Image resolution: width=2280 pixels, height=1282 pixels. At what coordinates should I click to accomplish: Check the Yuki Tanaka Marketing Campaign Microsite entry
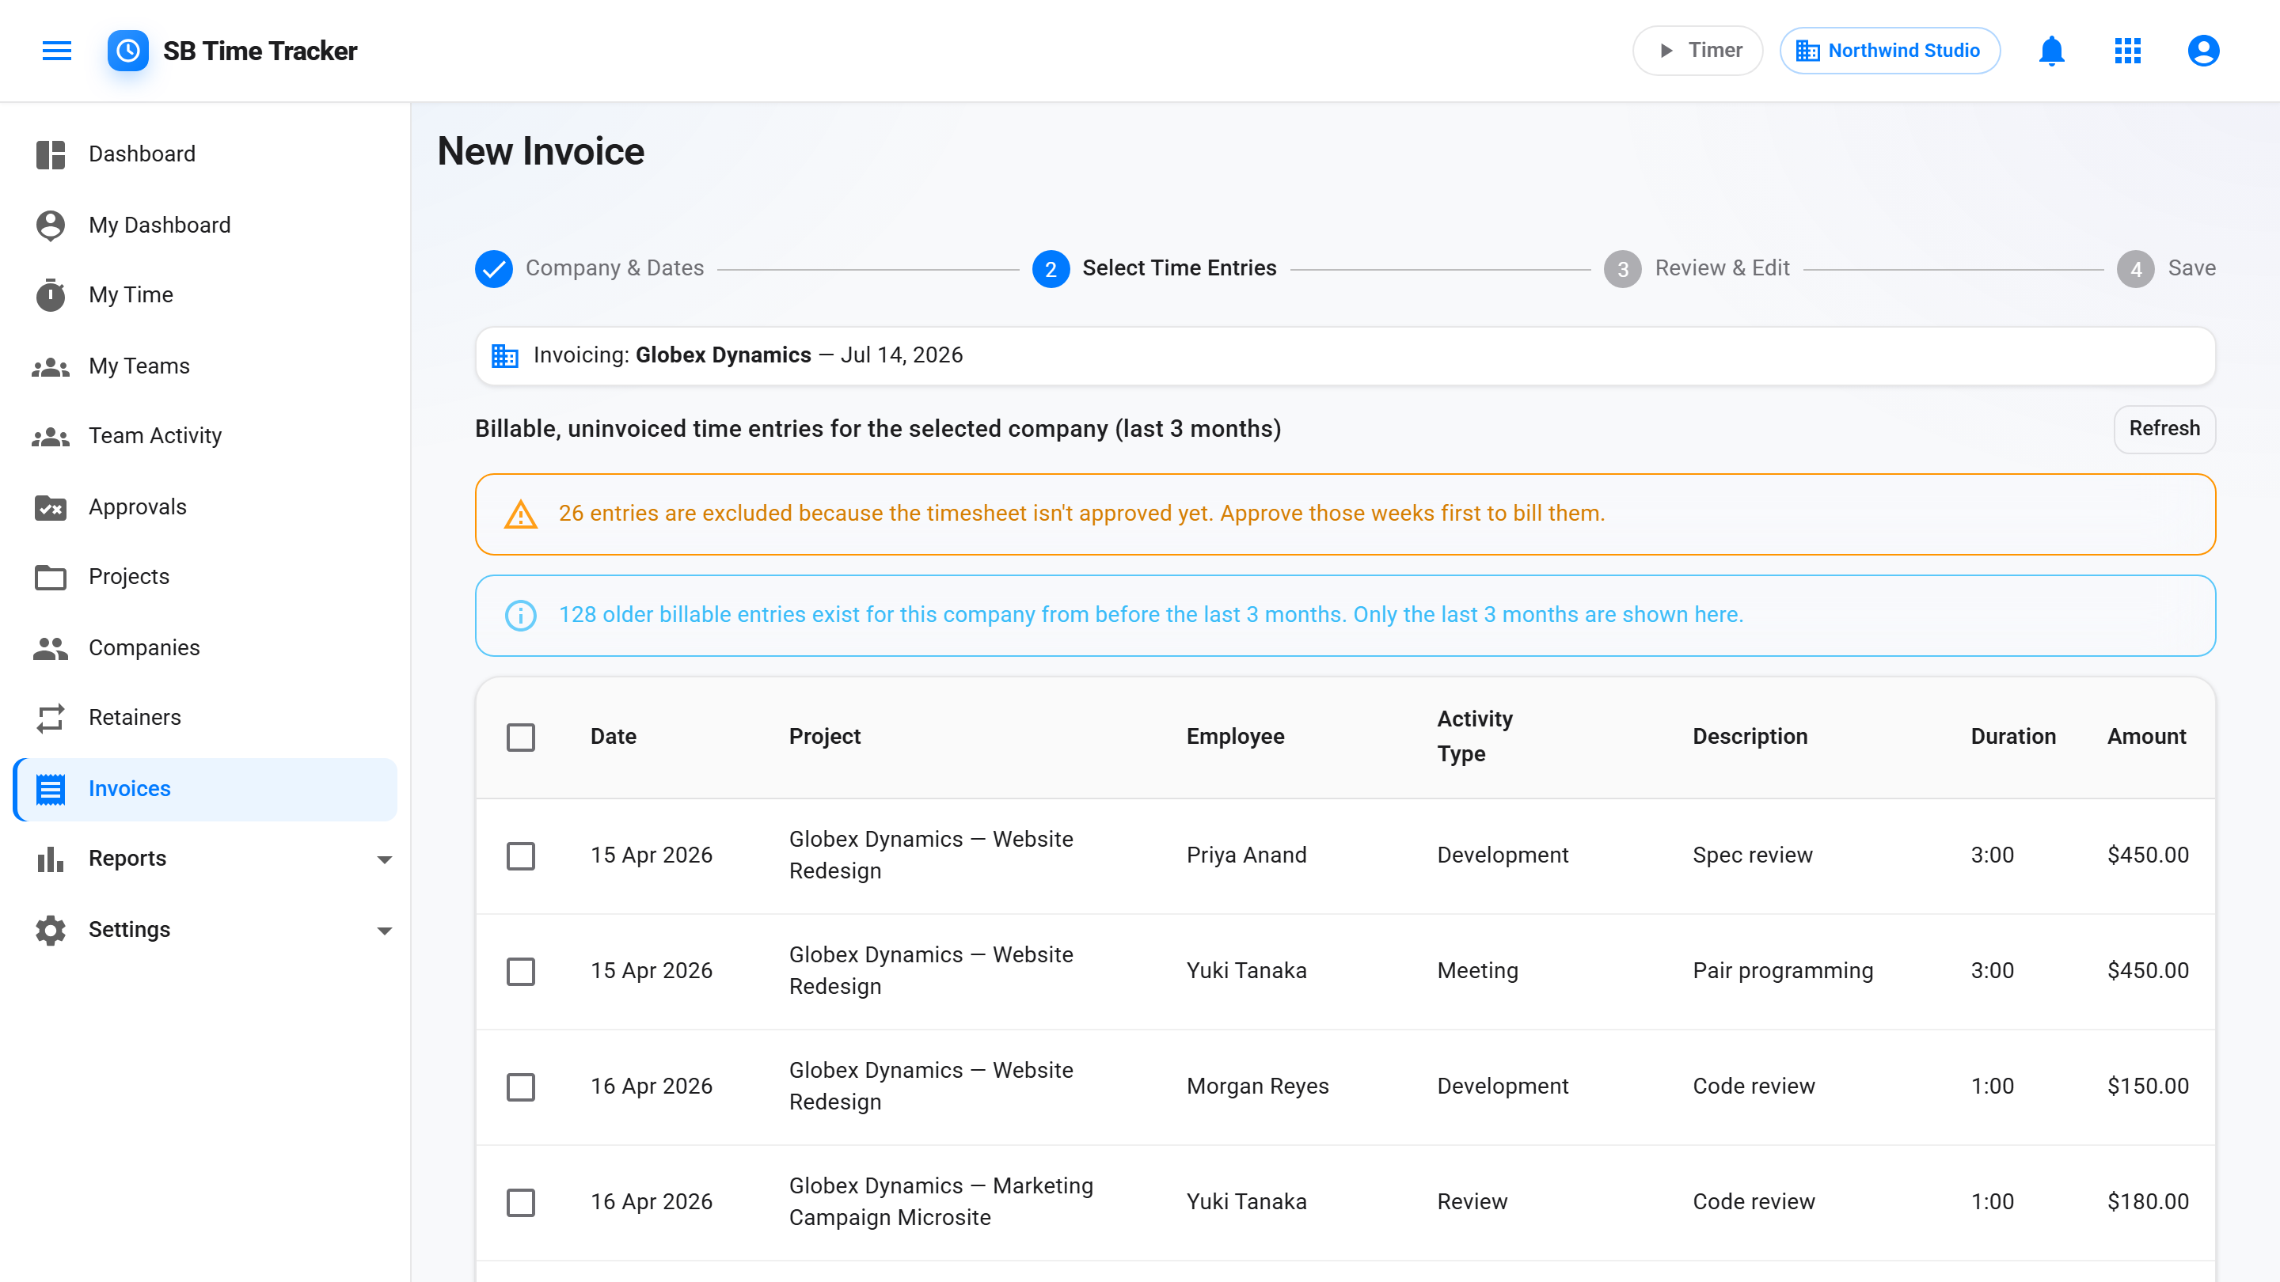520,1202
